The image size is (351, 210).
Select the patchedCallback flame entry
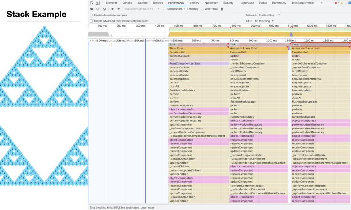tap(198, 56)
